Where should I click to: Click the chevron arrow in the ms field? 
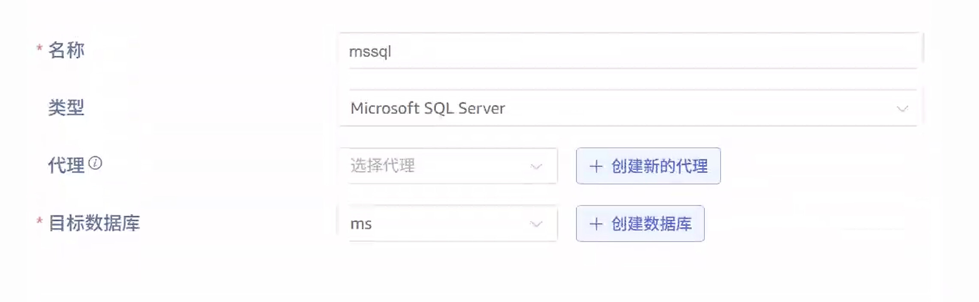536,224
